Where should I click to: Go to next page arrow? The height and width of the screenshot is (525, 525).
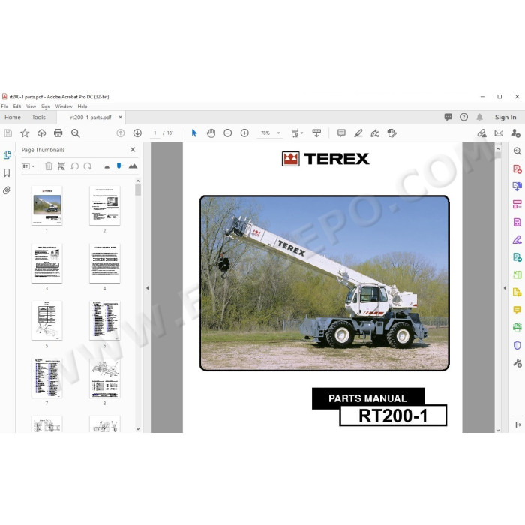click(x=137, y=133)
